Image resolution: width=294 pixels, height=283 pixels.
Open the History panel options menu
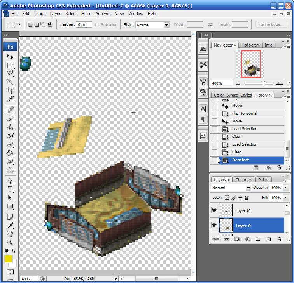[287, 96]
